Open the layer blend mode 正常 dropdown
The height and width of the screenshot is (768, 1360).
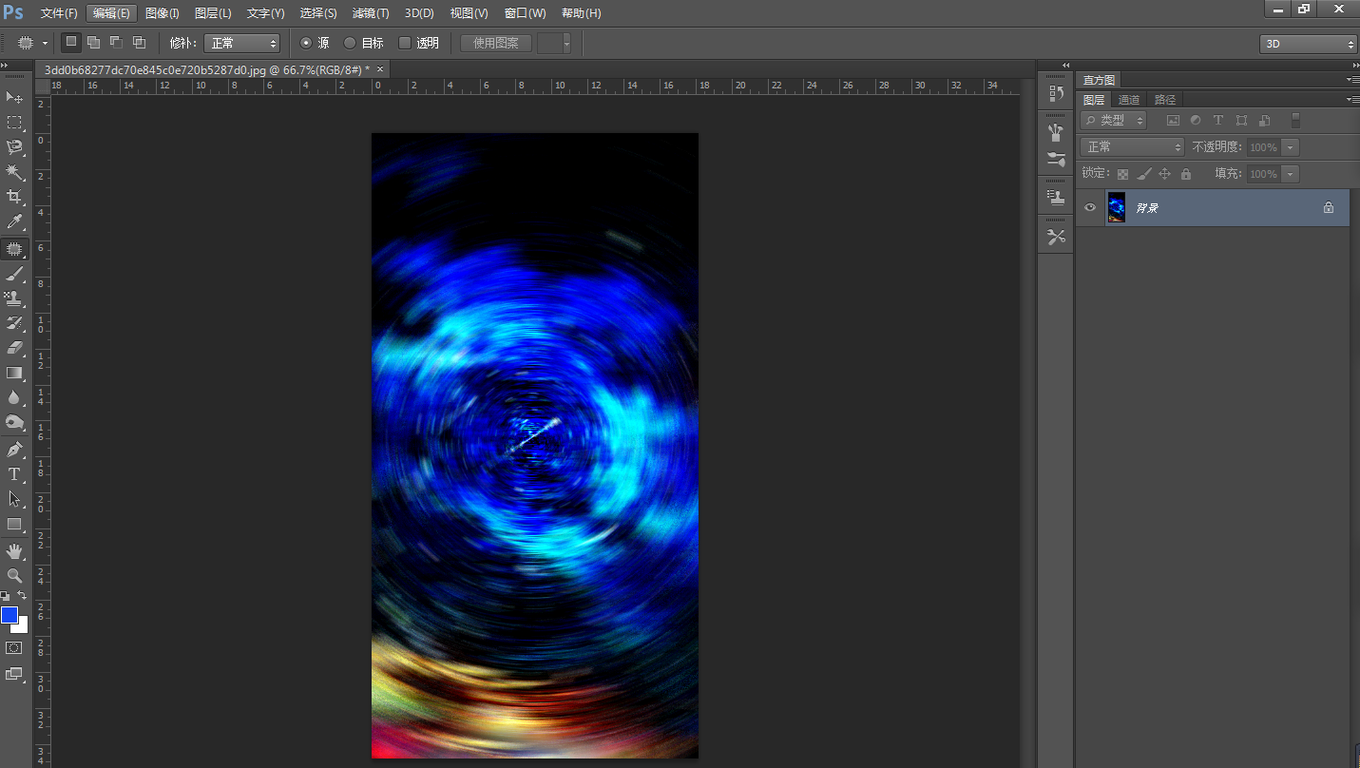[1132, 147]
